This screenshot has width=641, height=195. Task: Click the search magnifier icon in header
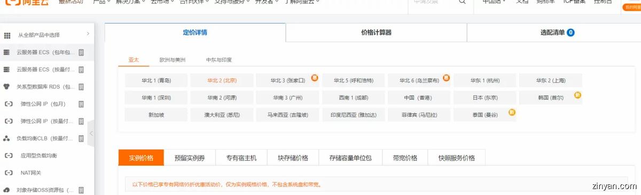tap(462, 2)
